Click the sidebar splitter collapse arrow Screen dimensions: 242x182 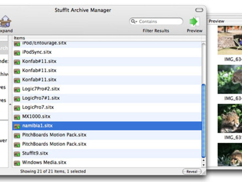pos(10,105)
